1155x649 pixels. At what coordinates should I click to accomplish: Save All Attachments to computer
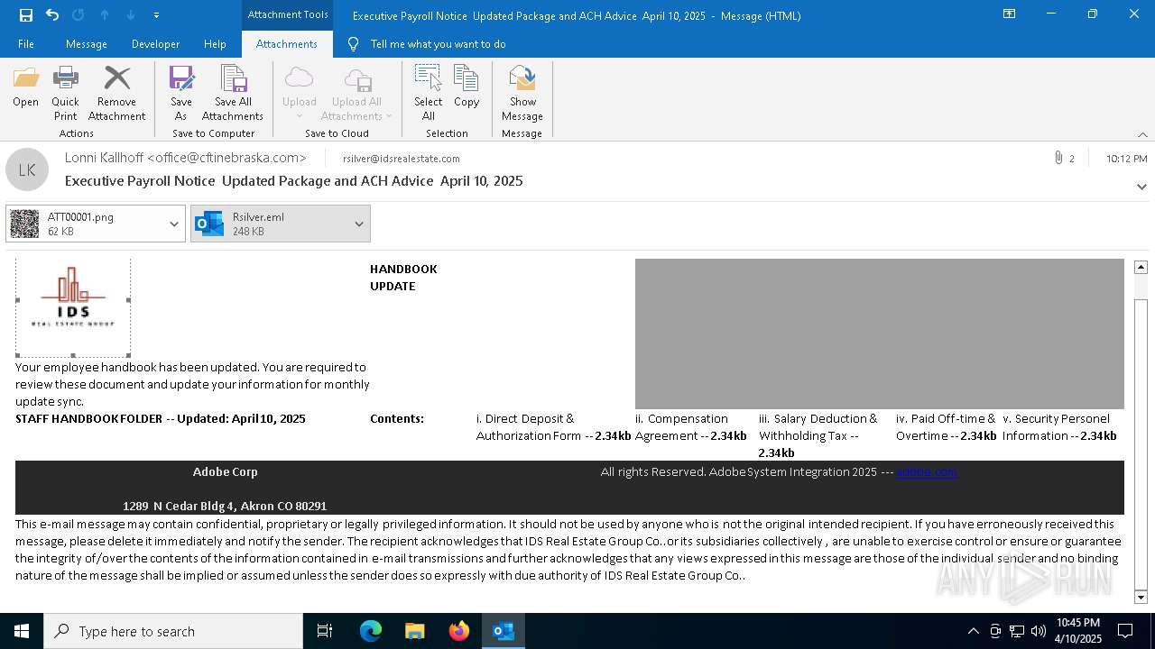pyautogui.click(x=233, y=94)
